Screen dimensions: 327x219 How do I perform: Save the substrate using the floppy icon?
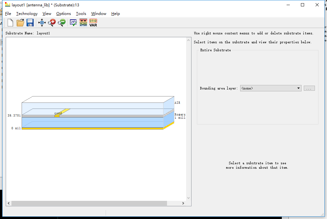tap(30, 23)
